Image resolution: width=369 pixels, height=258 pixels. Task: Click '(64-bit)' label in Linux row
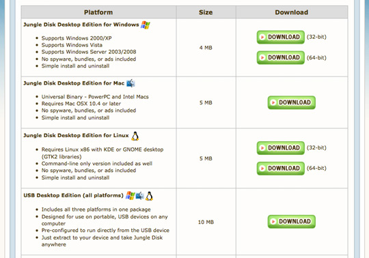(x=316, y=168)
